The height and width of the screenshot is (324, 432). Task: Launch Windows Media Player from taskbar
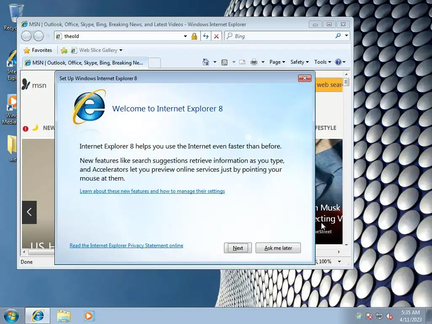(x=89, y=316)
